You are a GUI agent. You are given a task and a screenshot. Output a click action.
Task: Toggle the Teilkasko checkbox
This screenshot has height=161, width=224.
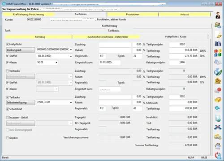coord(7,97)
